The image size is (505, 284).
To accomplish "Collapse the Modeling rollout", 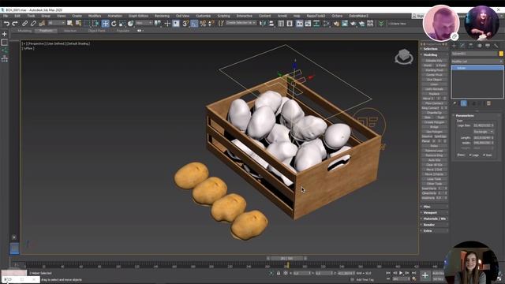I will pos(434,54).
